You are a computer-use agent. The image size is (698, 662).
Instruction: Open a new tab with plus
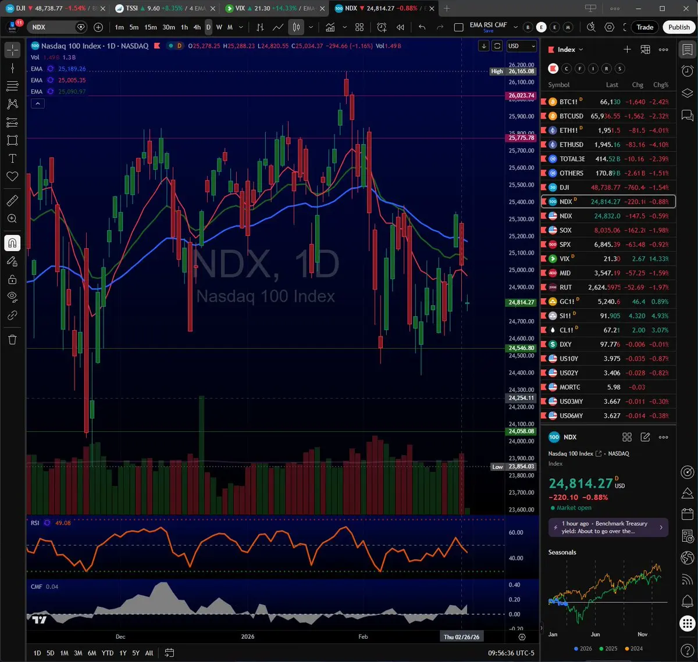(447, 9)
